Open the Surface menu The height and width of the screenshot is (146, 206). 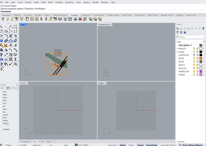(28, 2)
